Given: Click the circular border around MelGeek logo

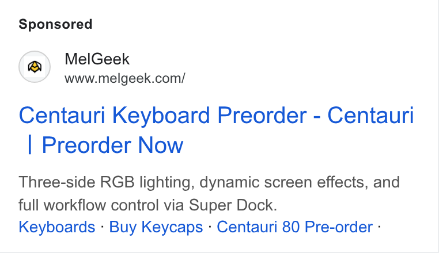Looking at the screenshot, I should (x=35, y=67).
